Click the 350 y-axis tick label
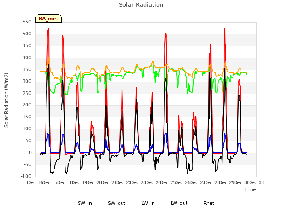Image resolution: width=283 pixels, height=212 pixels. 27,69
